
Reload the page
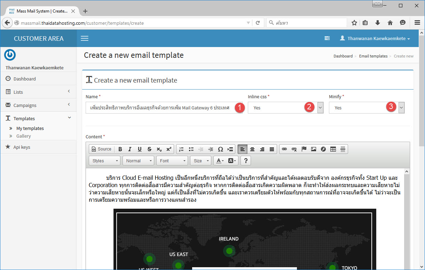click(258, 23)
